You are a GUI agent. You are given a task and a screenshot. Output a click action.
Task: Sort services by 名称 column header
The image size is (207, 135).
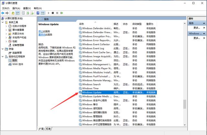(95, 24)
